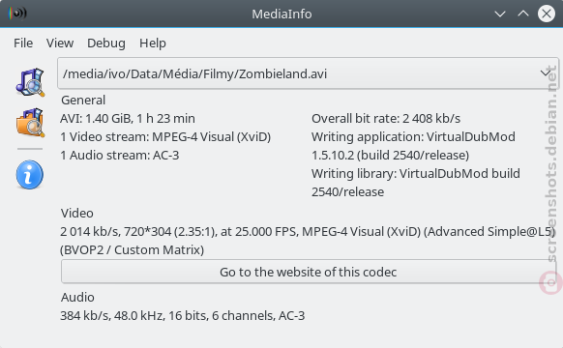This screenshot has width=563, height=348.
Task: Maximize the MediaInfo window
Action: click(523, 14)
